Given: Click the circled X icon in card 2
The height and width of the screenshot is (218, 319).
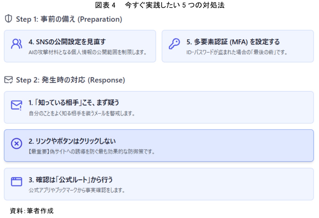Looking at the screenshot, I should tap(16, 144).
